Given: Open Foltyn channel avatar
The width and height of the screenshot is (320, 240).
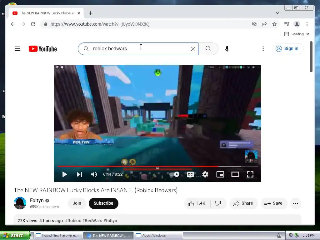Looking at the screenshot, I should tap(20, 203).
